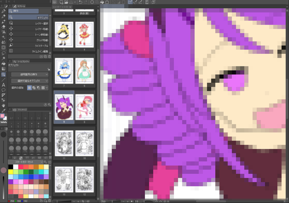Viewport: 289px width, 203px height.
Task: Click Open file folder icon
Action: [x=66, y=2]
